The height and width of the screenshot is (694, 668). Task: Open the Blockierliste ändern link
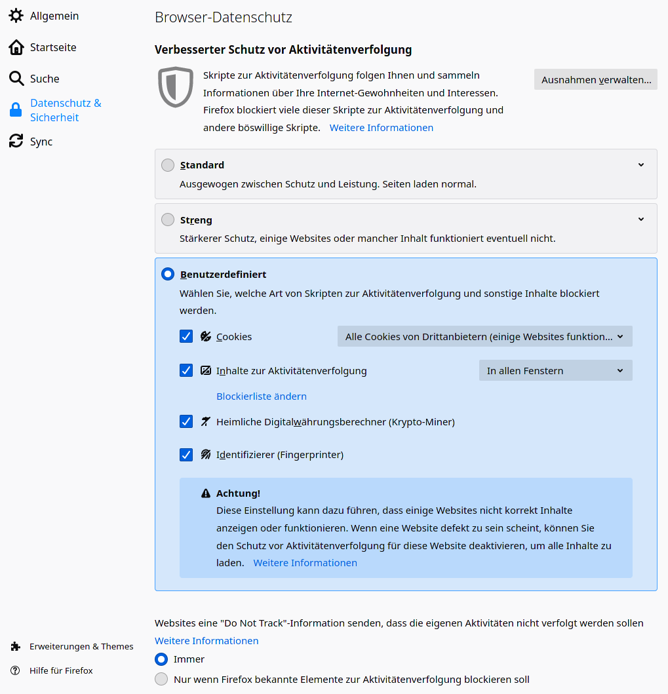click(262, 396)
